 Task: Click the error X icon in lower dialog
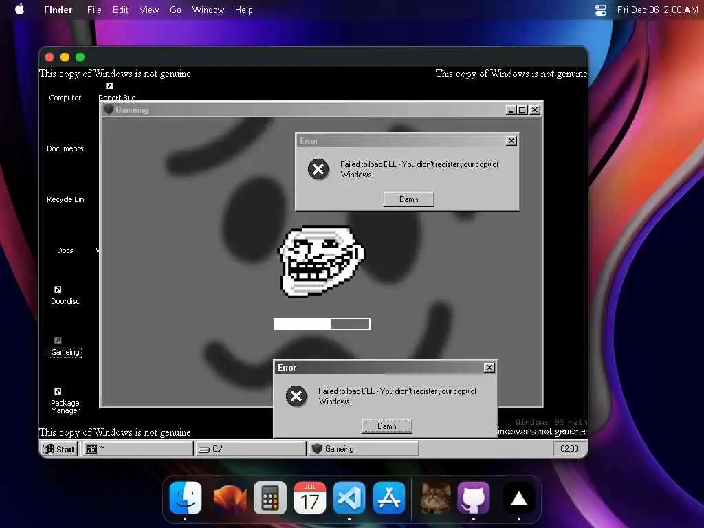(296, 396)
